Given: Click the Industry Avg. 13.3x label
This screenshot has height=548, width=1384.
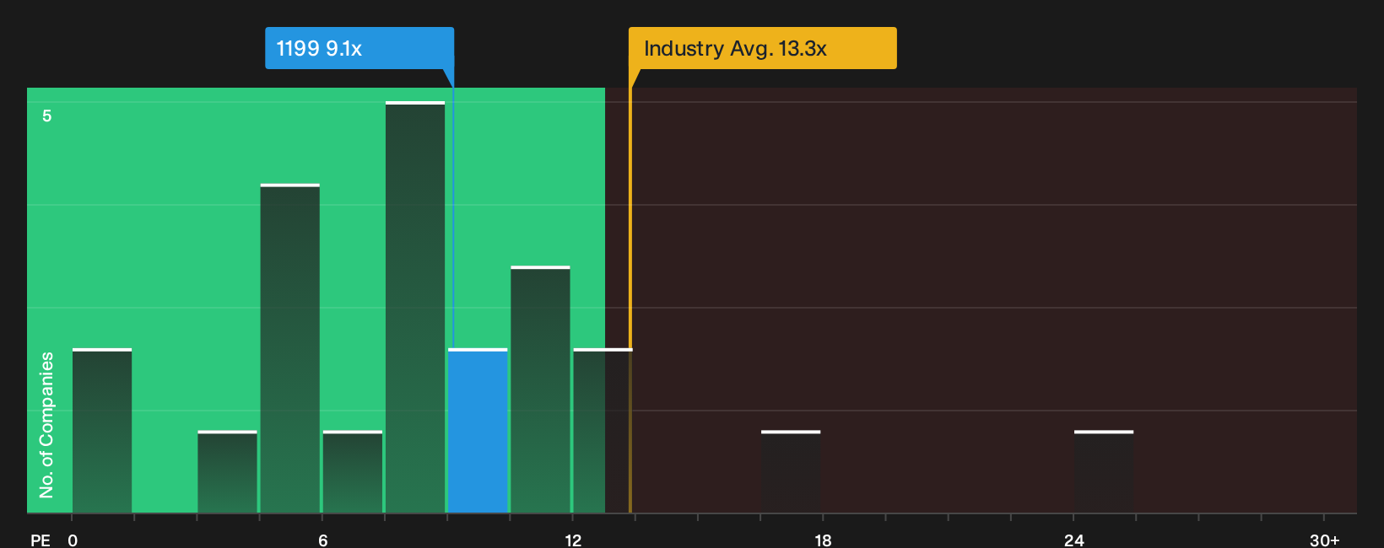Looking at the screenshot, I should [x=762, y=48].
